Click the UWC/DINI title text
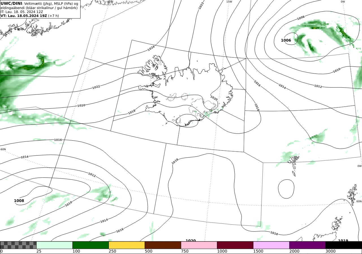This screenshot has width=362, height=254. tap(11, 3)
